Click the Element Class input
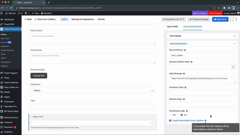Image resolution: width=240 pixels, height=135 pixels. (202, 104)
